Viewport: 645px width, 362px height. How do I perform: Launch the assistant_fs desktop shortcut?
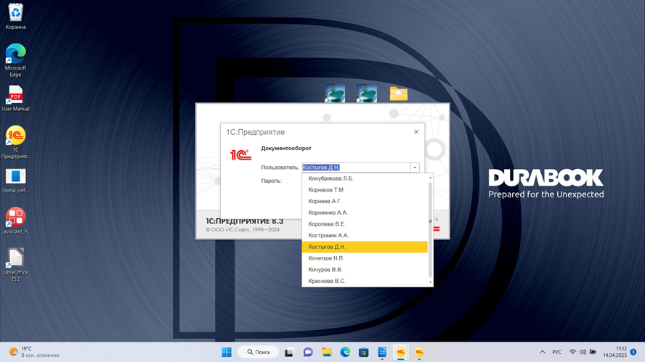click(16, 221)
